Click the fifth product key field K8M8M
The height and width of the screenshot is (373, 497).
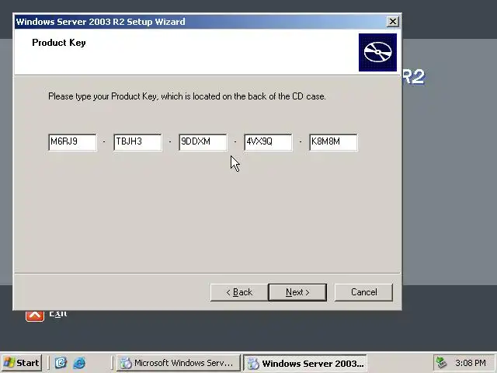tap(333, 142)
